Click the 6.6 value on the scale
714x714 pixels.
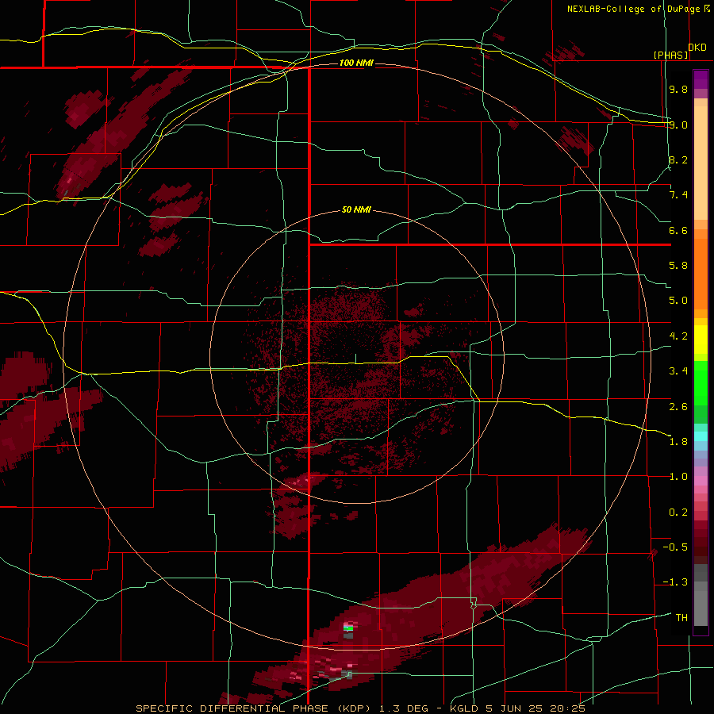click(678, 231)
